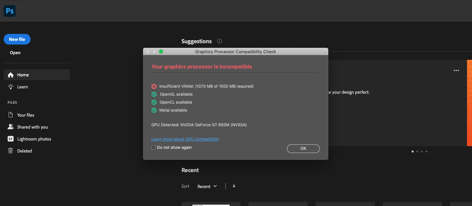Screen dimensions: 472x206
Task: Click the 'Recent' section heading
Action: click(190, 170)
